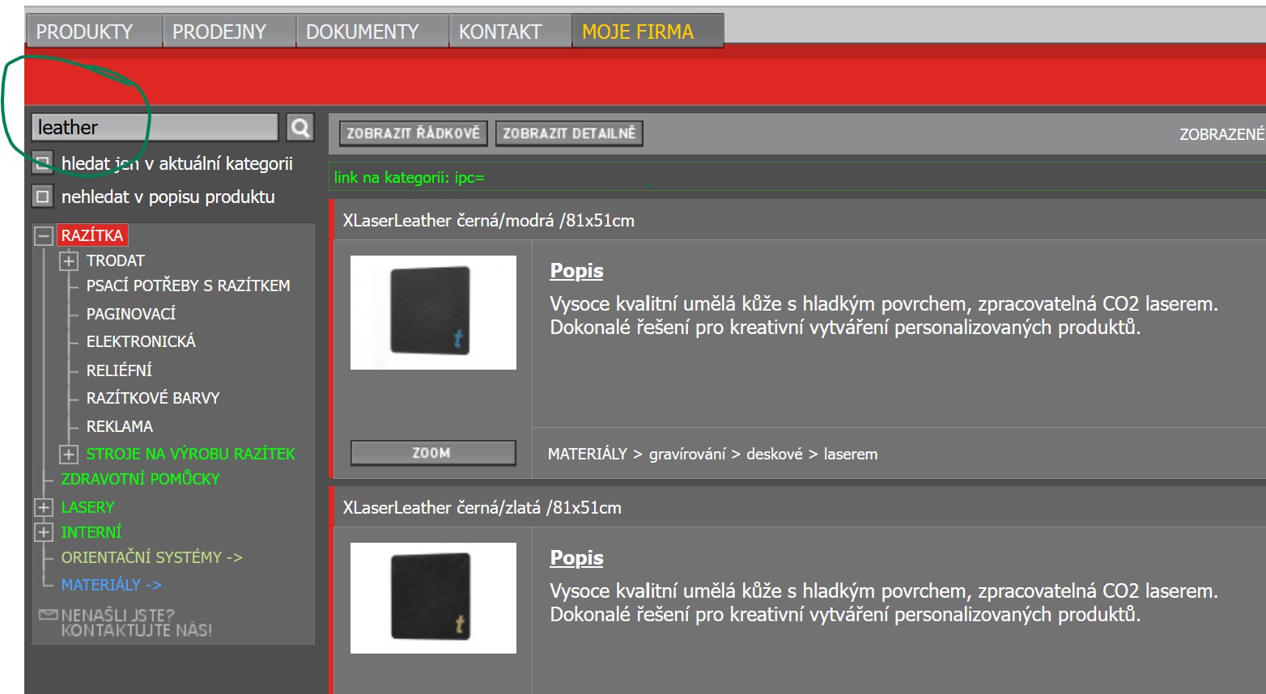The height and width of the screenshot is (694, 1266).
Task: Click the magnifier search icon
Action: tap(300, 128)
